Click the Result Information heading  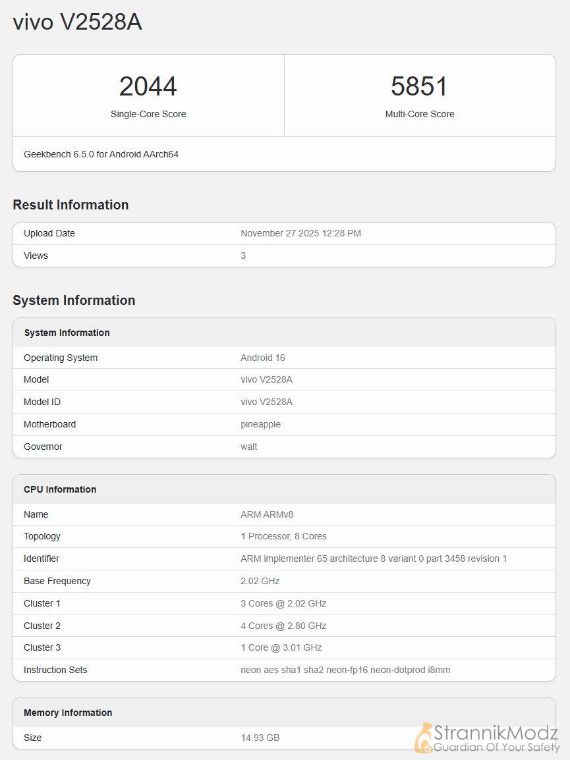pos(71,205)
